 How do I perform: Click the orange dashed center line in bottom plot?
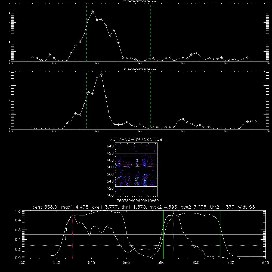pyautogui.click(x=123, y=234)
